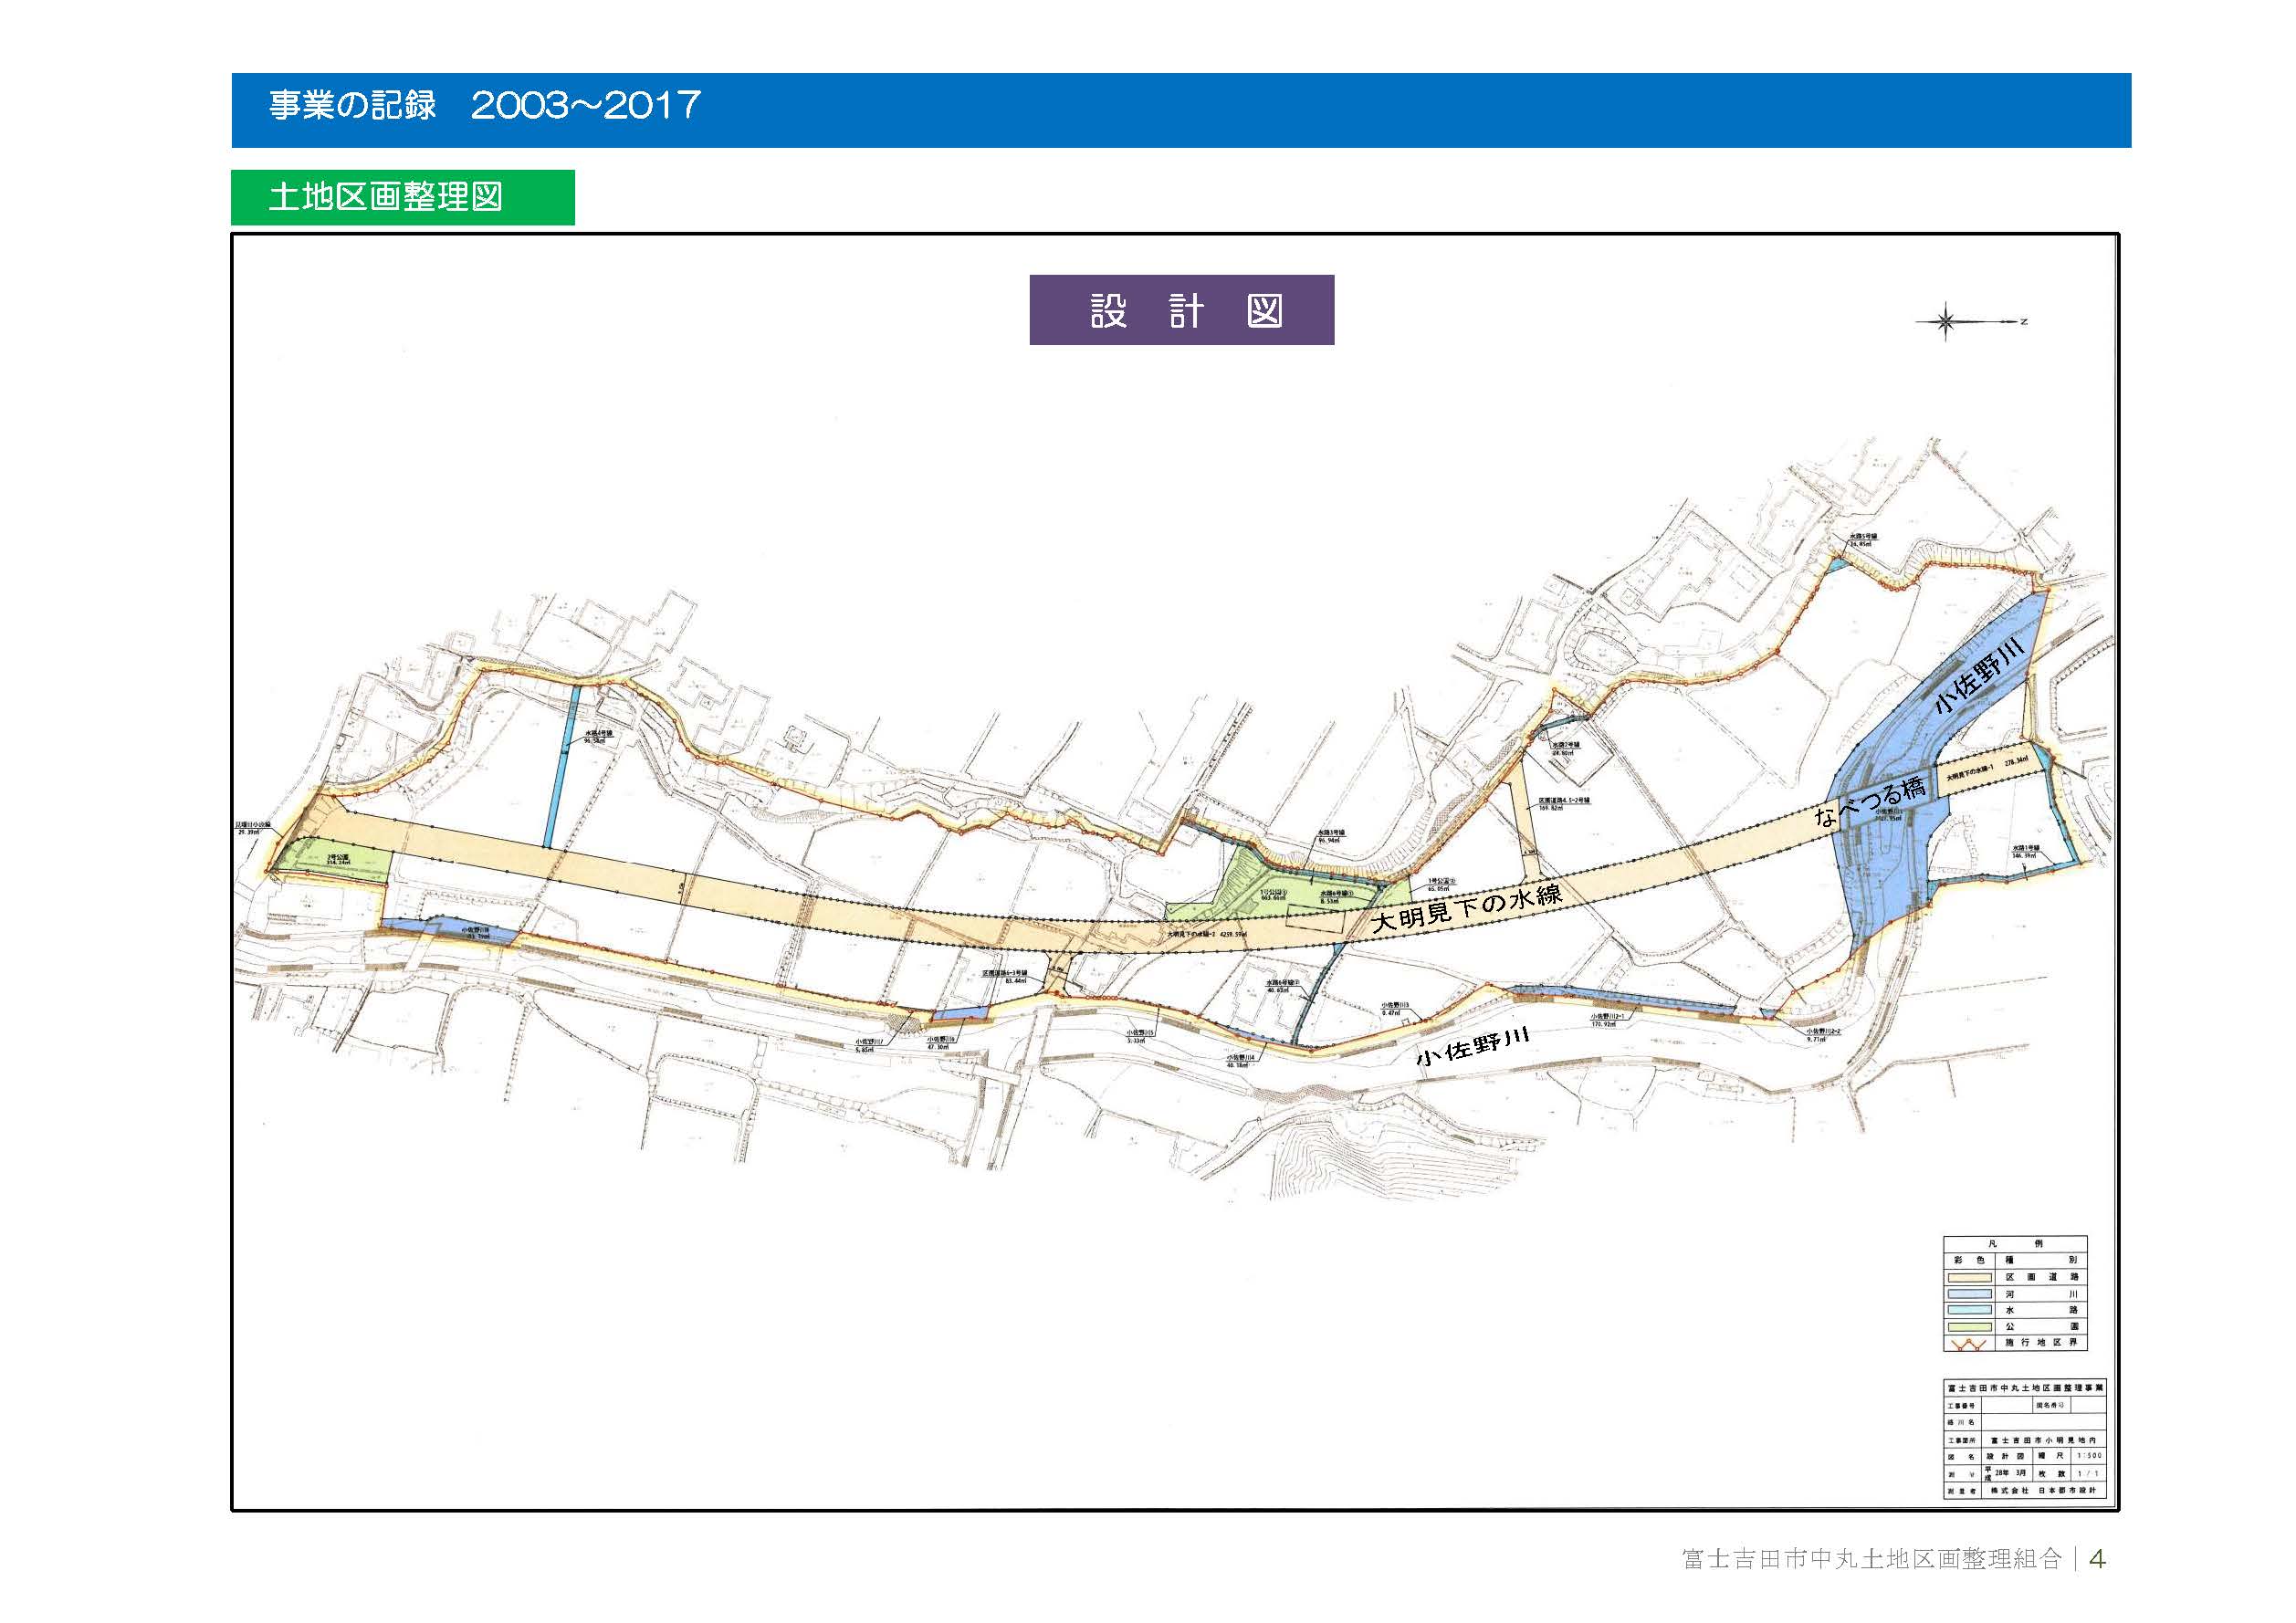
Task: Click the scale value 1:500
Action: click(x=2090, y=1456)
